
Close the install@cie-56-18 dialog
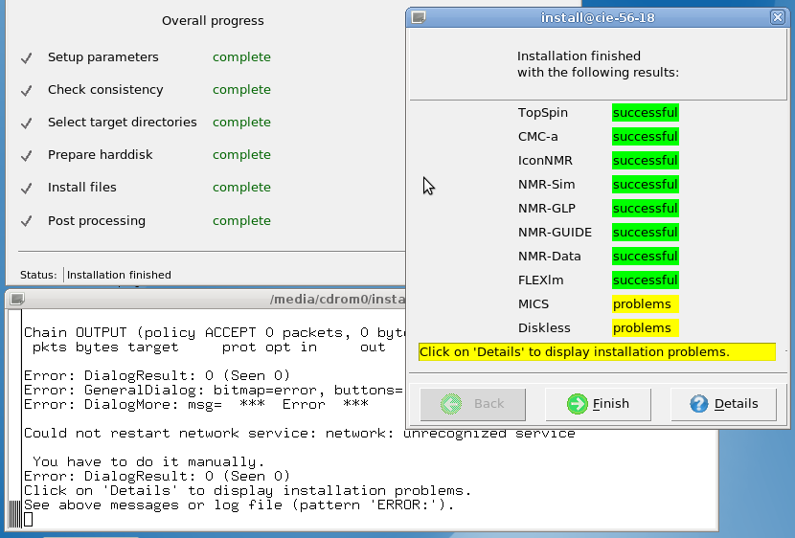tap(777, 17)
